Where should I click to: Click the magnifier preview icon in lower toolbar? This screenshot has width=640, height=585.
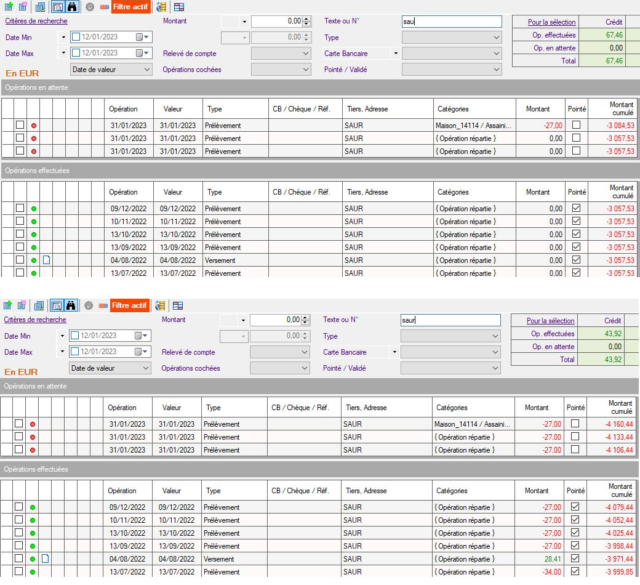[56, 305]
